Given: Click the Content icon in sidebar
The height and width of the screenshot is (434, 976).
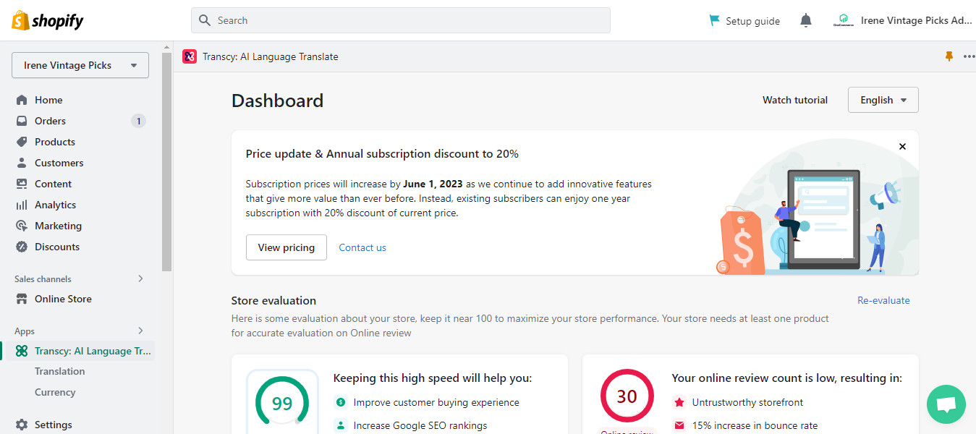Looking at the screenshot, I should point(22,184).
